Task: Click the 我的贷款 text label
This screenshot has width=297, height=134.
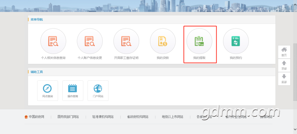Action: [163, 58]
